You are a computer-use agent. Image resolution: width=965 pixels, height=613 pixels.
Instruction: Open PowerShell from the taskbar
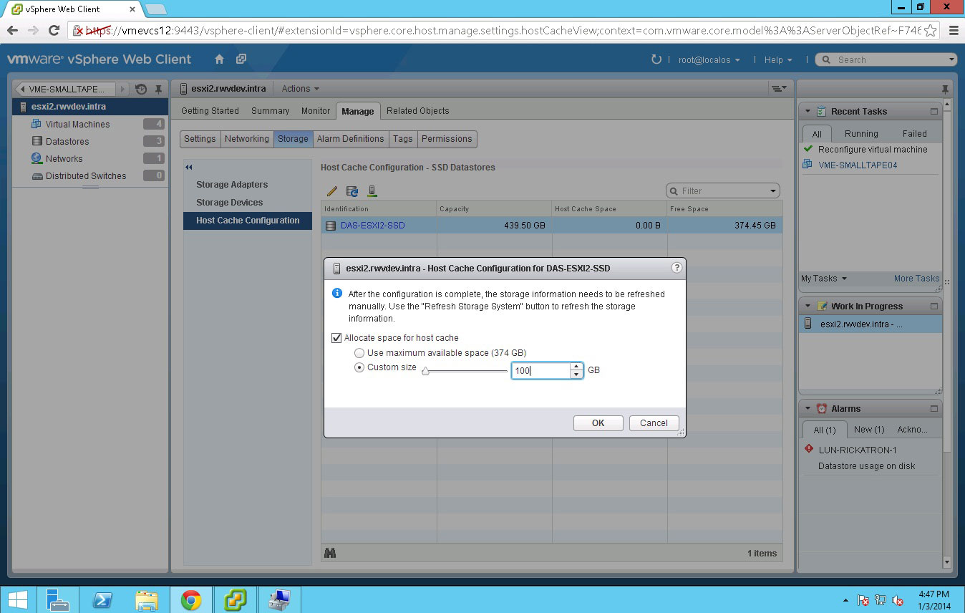point(102,600)
